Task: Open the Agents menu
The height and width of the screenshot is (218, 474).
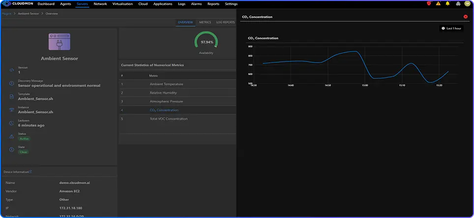Action: (65, 4)
